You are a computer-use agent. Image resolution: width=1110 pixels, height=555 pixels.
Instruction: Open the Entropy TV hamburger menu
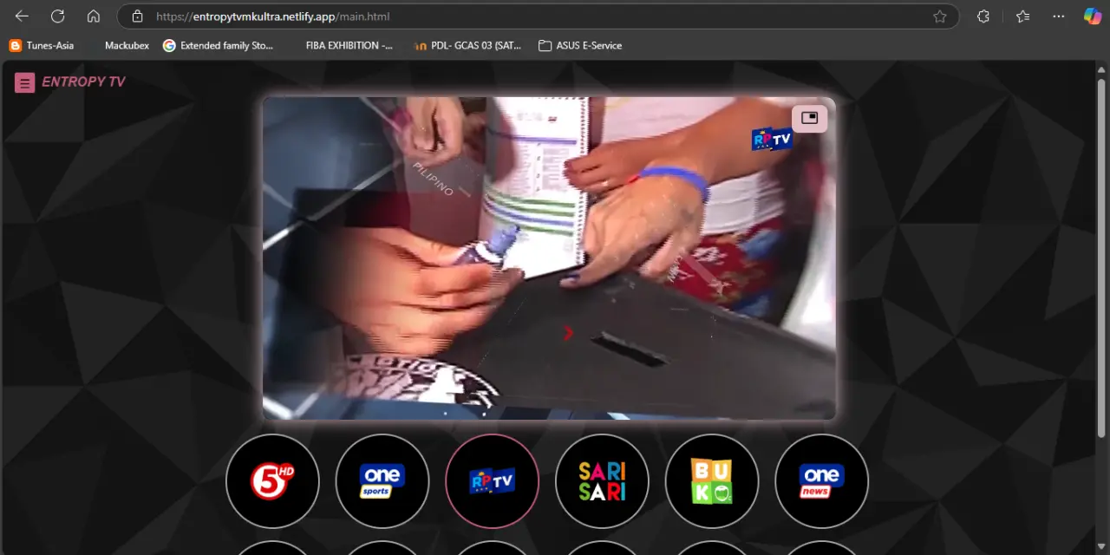(24, 82)
